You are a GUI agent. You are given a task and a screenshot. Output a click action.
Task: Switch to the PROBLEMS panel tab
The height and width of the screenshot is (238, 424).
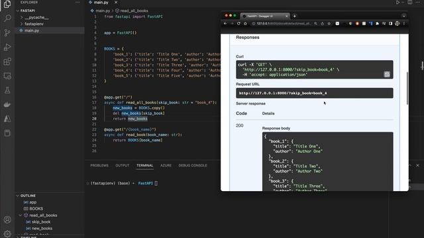coord(99,165)
